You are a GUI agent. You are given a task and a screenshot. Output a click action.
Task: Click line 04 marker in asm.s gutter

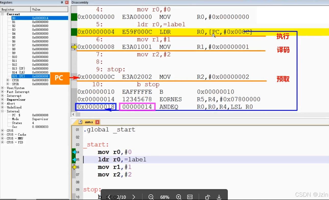point(74,152)
